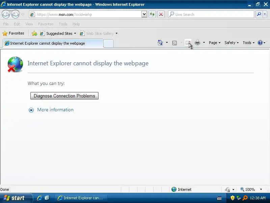The width and height of the screenshot is (270, 203).
Task: Minimize the Internet Explorer window
Action: click(249, 4)
